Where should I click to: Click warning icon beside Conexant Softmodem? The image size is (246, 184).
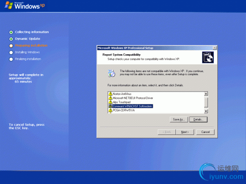[x=110, y=106]
